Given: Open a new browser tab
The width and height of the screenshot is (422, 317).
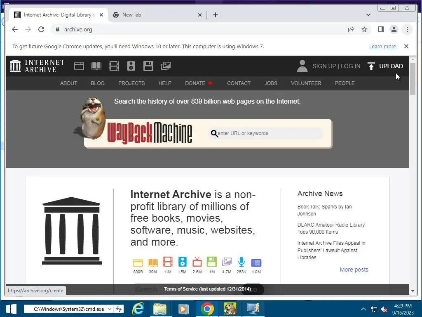Looking at the screenshot, I should tap(215, 15).
